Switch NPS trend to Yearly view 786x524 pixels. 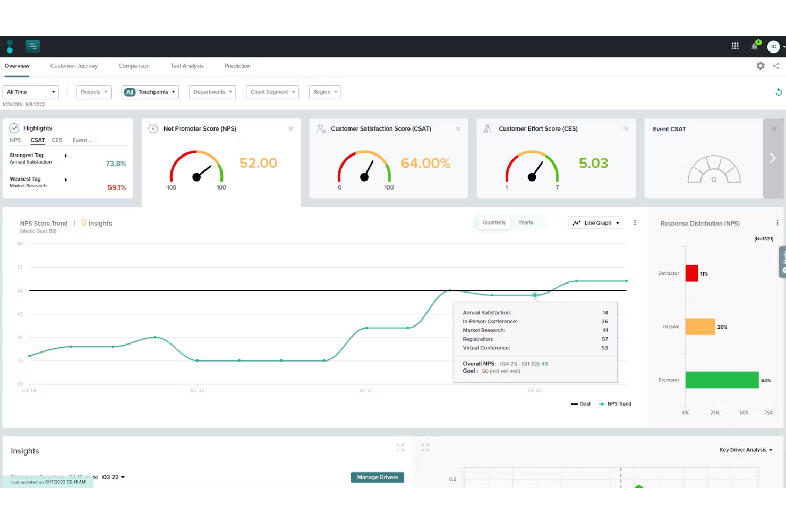525,222
